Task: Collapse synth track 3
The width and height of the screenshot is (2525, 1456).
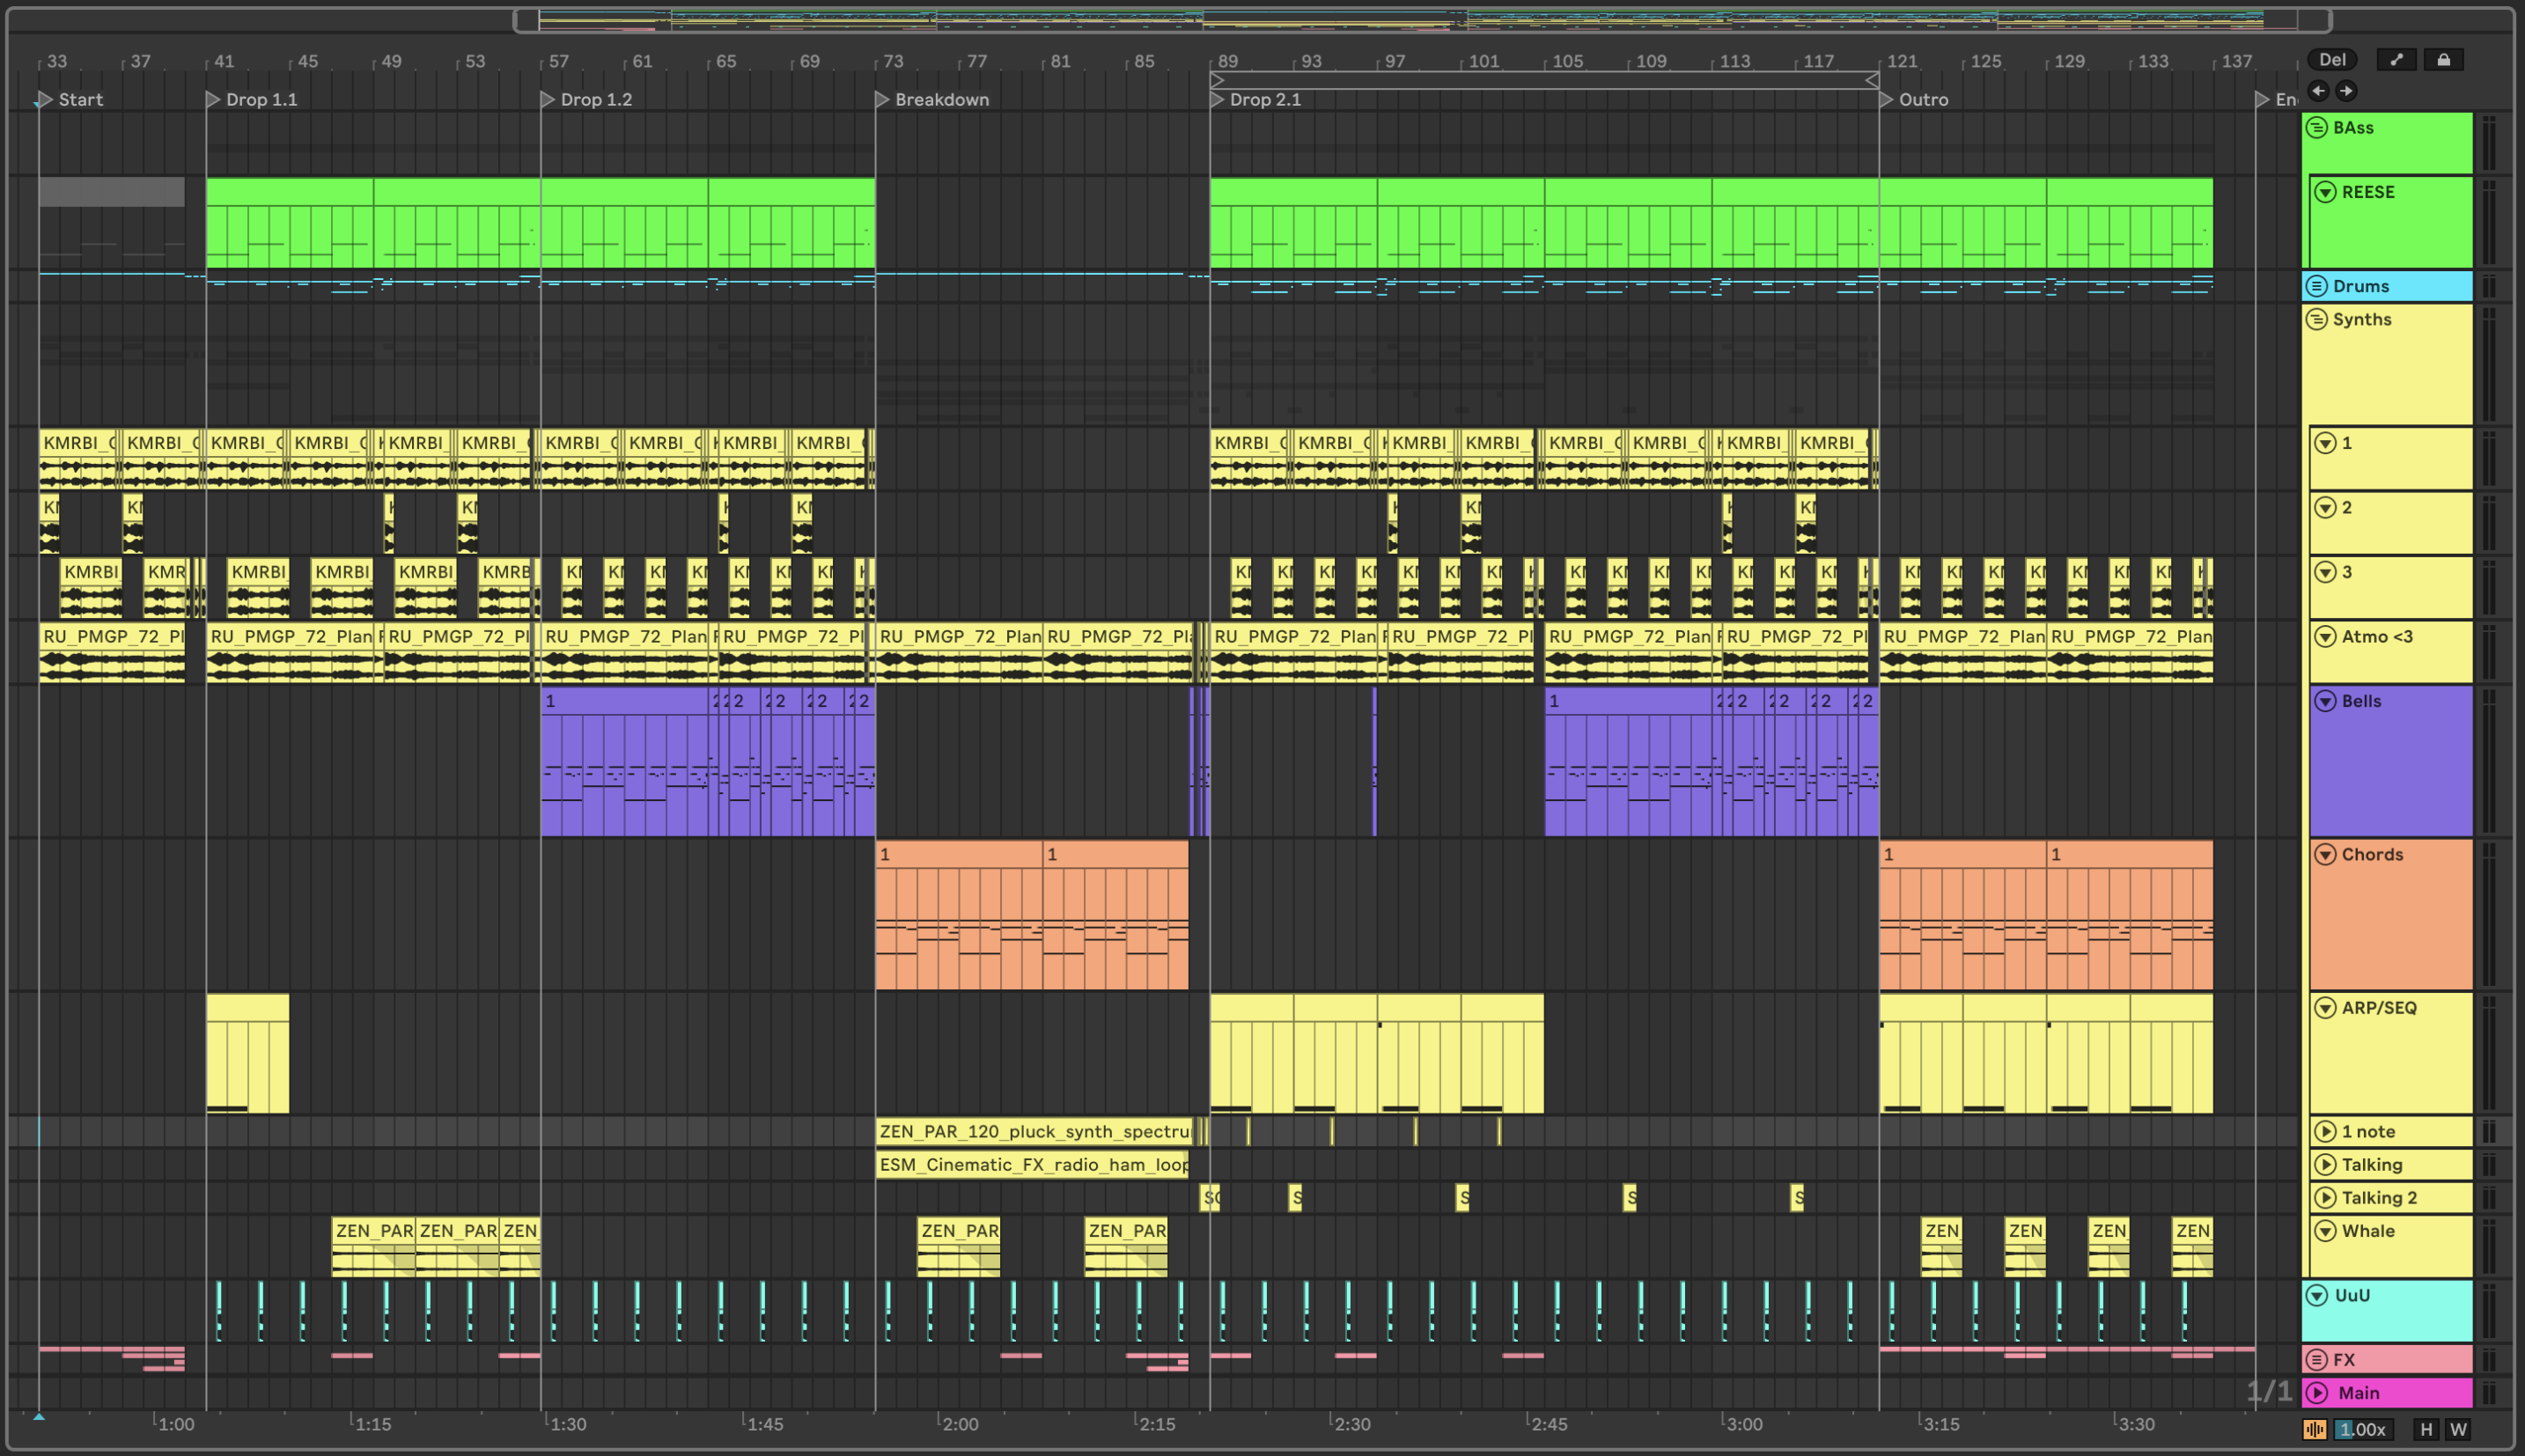Action: pyautogui.click(x=2326, y=572)
